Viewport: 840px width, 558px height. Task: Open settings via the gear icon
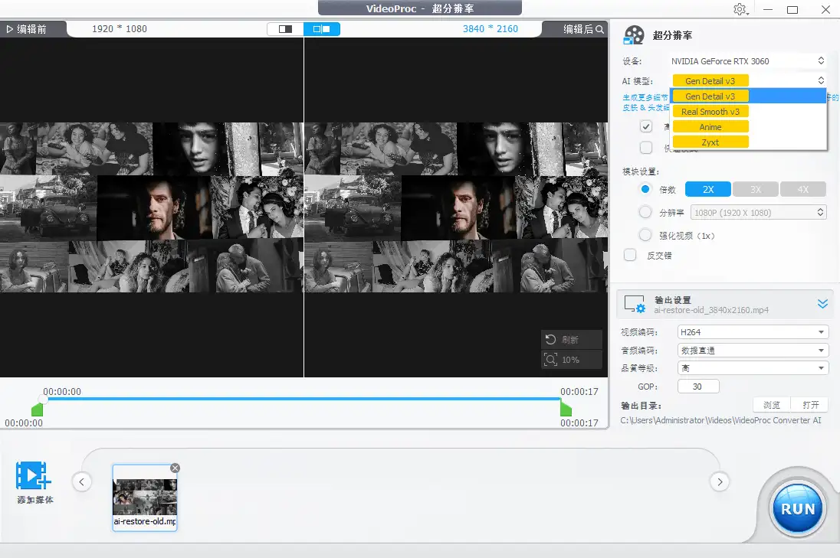click(740, 9)
